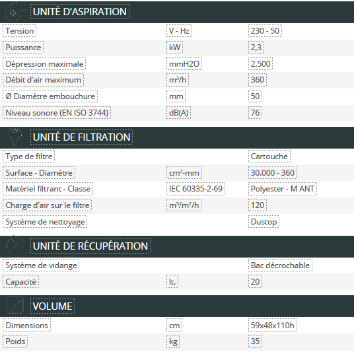Click the Niveau sonore (EN ISO 3744) label

pyautogui.click(x=57, y=113)
